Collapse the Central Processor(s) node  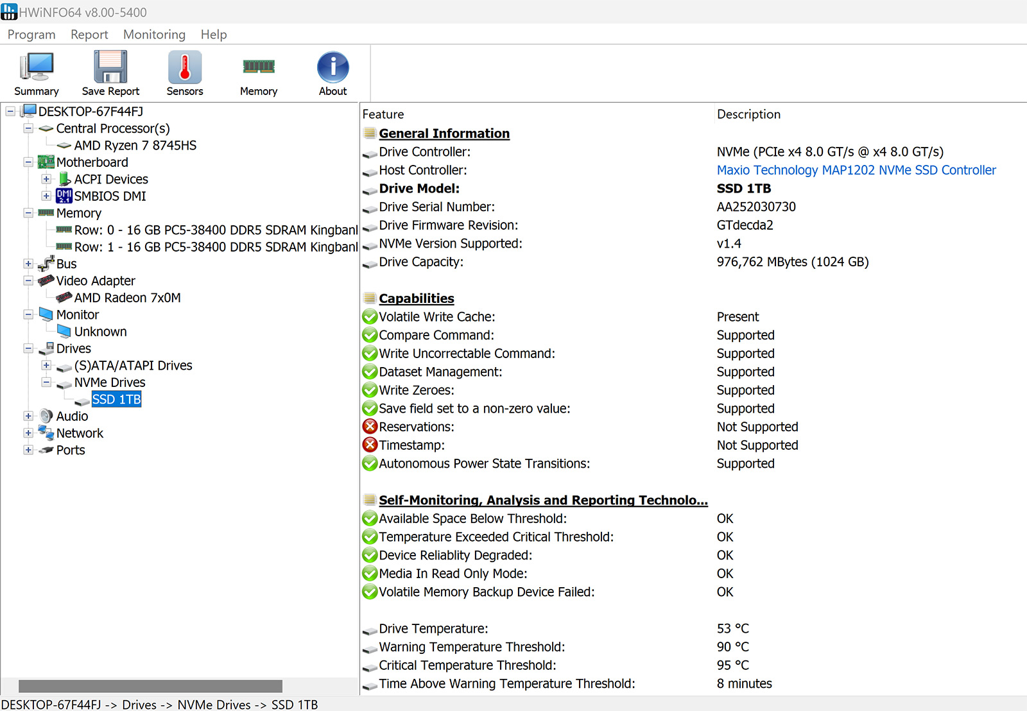coord(28,128)
